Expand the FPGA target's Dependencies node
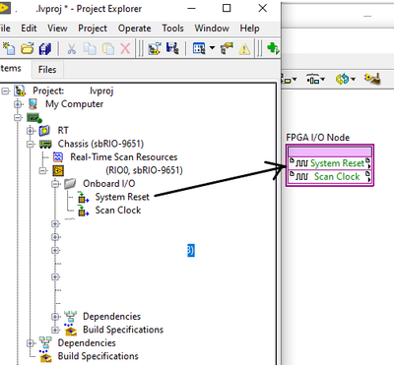Image resolution: width=394 pixels, height=365 pixels. pyautogui.click(x=55, y=317)
